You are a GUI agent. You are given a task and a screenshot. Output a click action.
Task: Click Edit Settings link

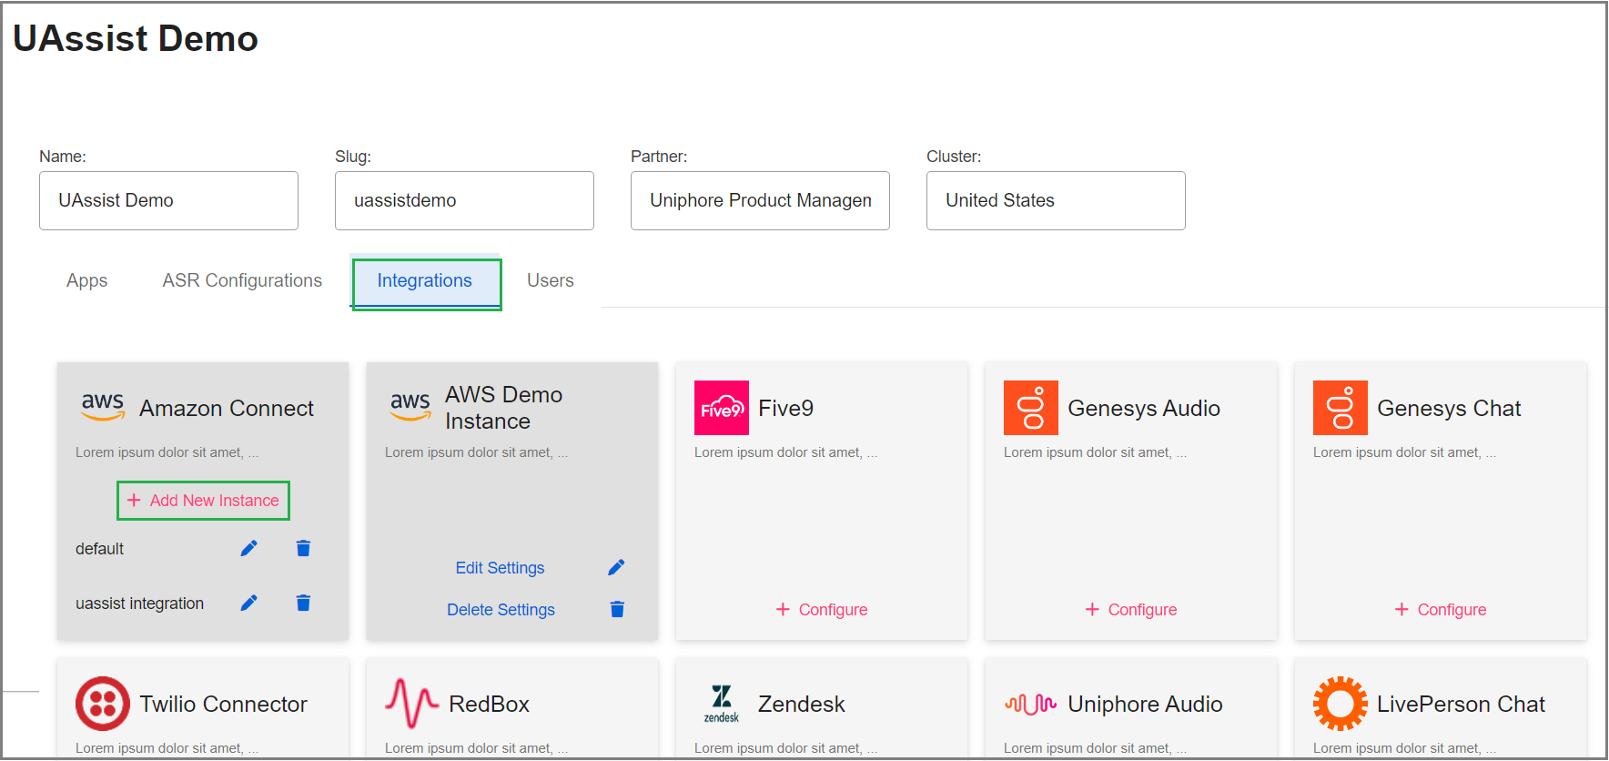pos(500,568)
